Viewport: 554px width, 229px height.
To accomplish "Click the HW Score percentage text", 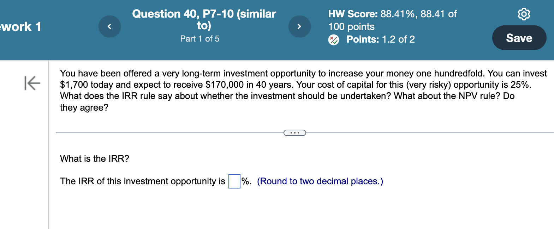I will point(392,14).
